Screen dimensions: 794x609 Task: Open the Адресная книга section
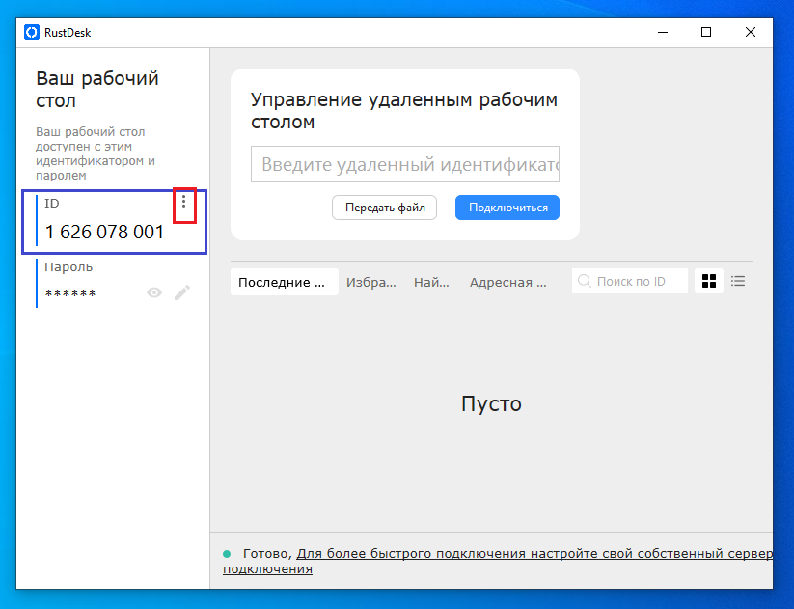point(507,281)
